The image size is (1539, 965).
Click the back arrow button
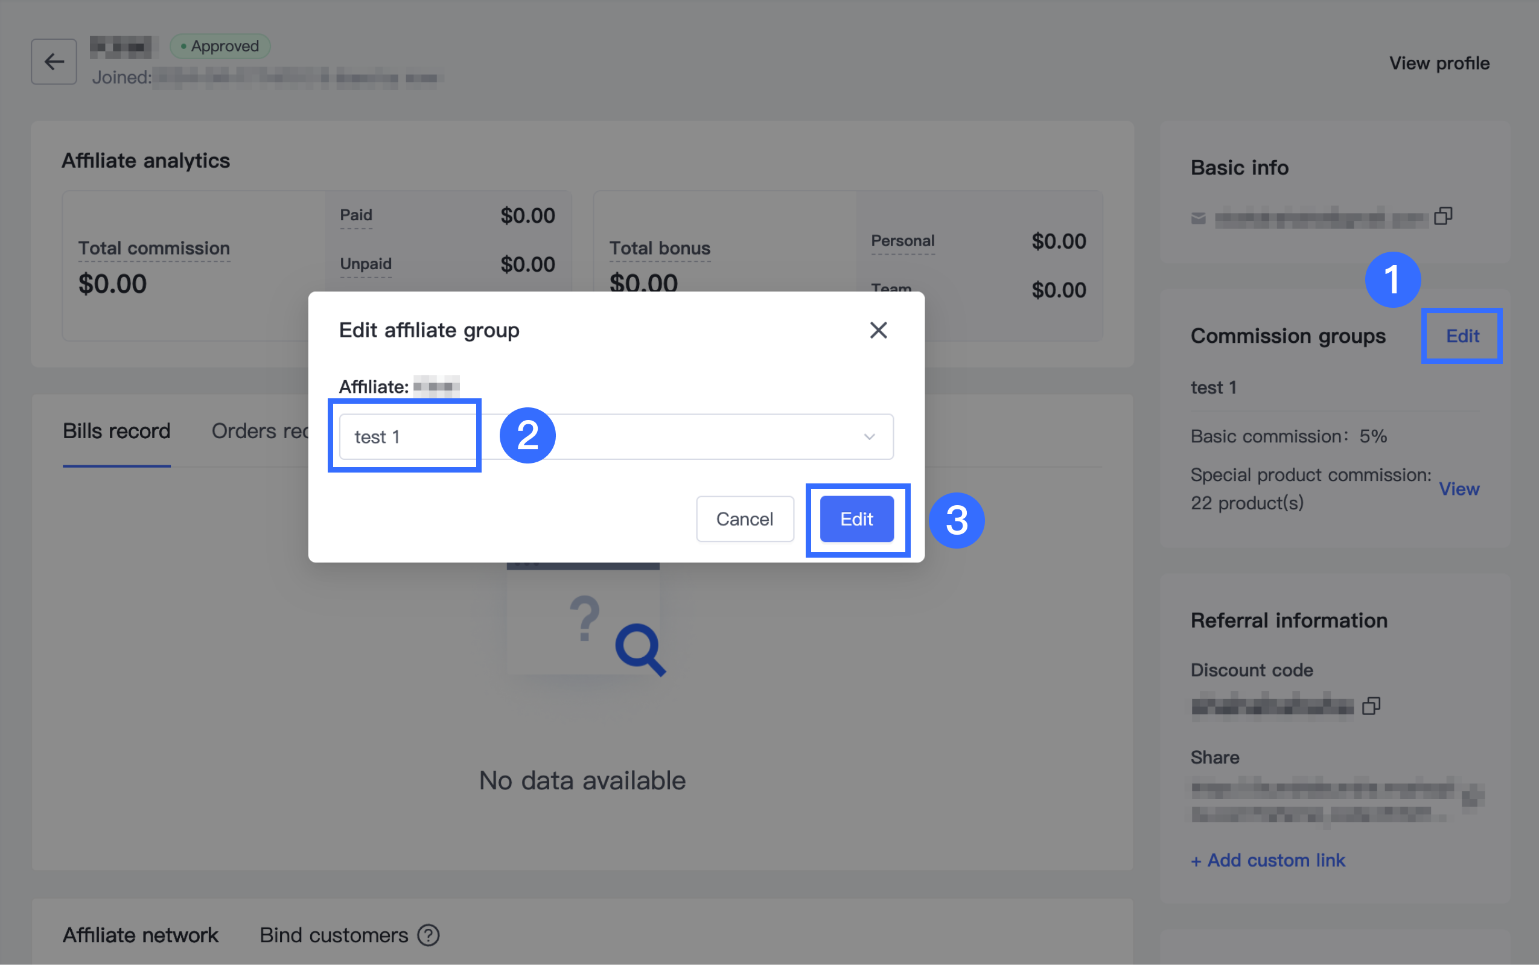tap(54, 62)
